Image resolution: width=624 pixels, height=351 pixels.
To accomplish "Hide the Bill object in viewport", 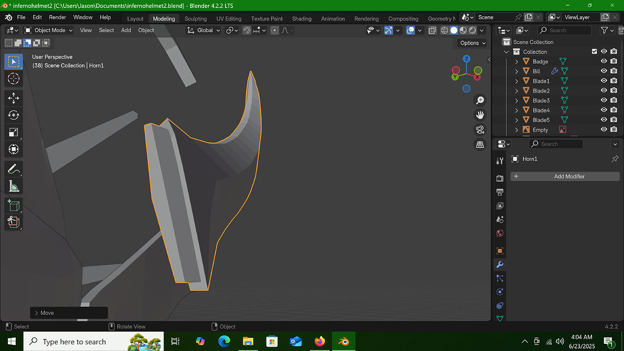I will (604, 71).
